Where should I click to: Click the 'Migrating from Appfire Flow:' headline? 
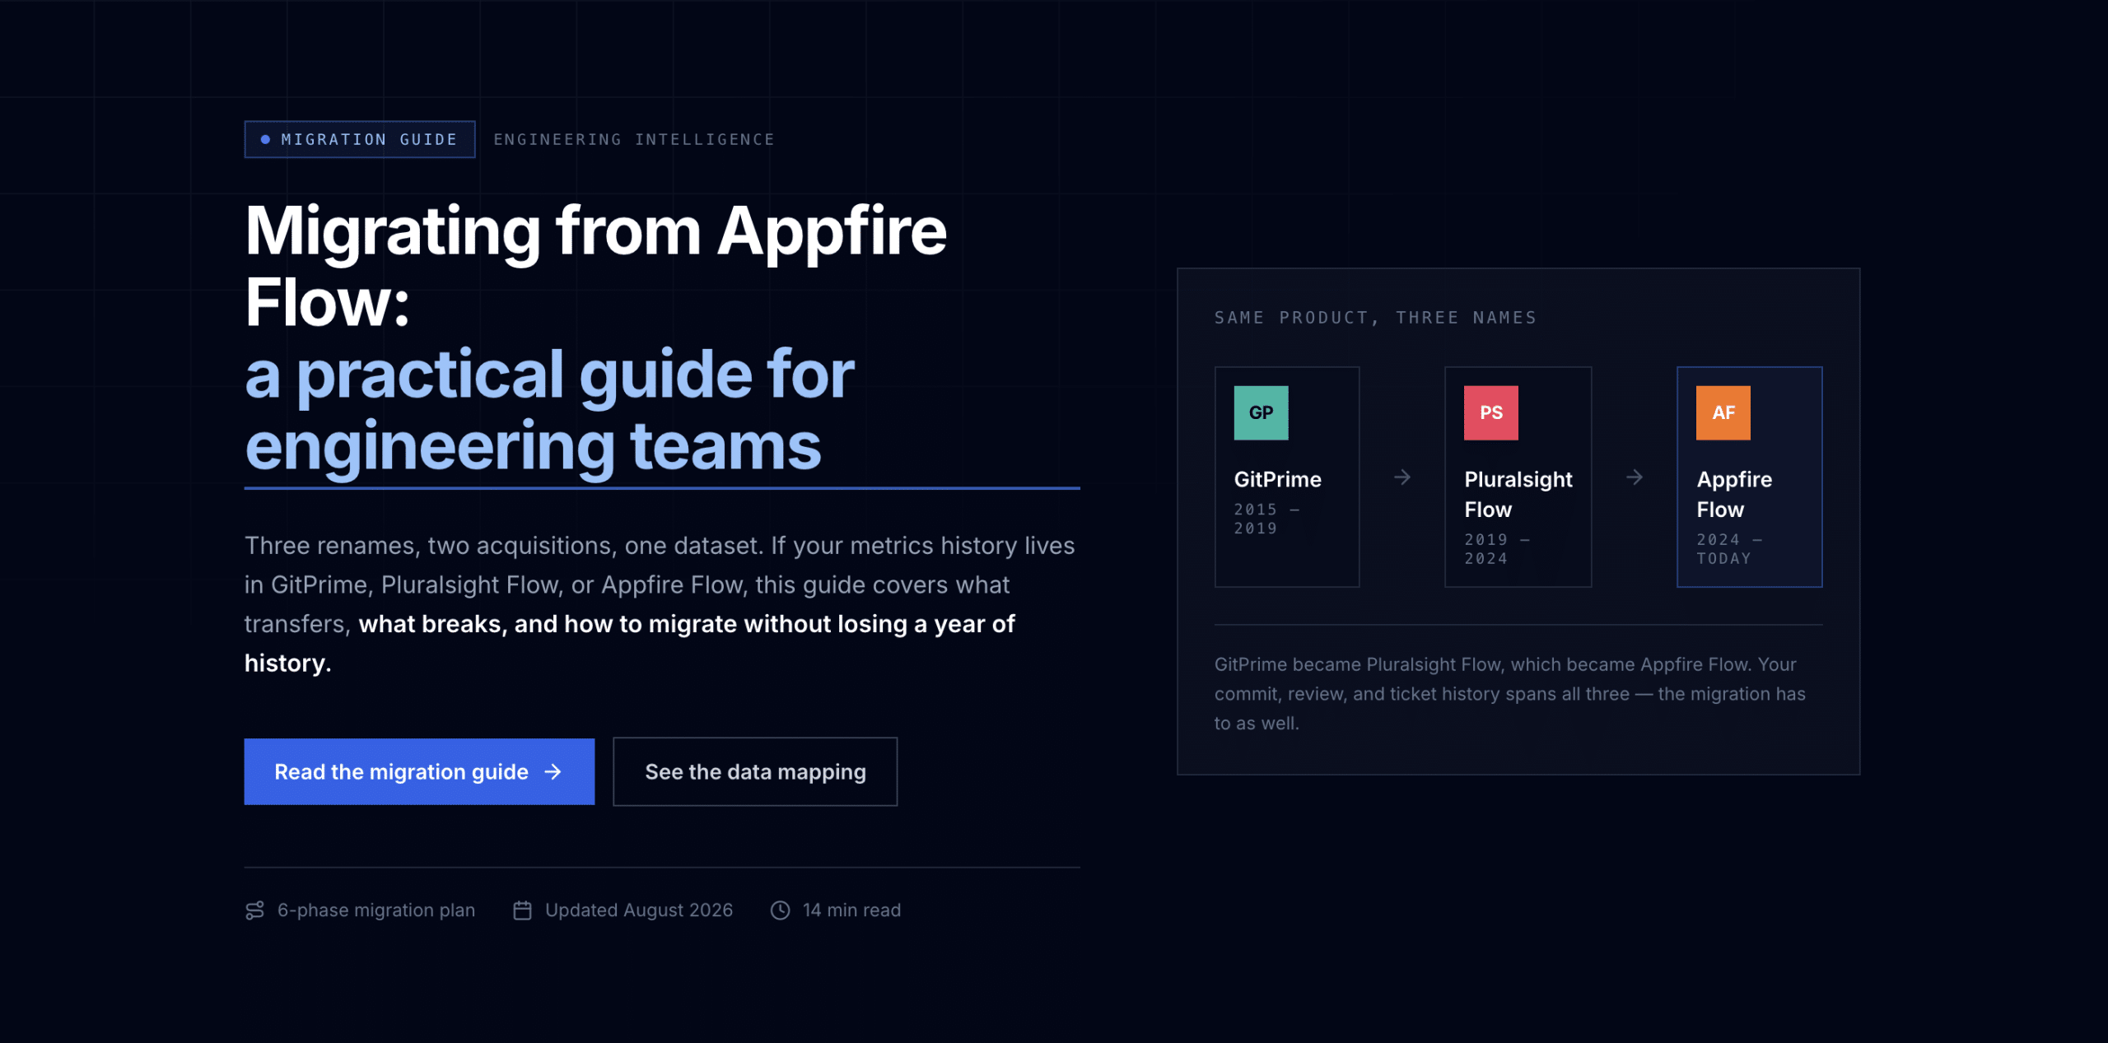[x=596, y=266]
